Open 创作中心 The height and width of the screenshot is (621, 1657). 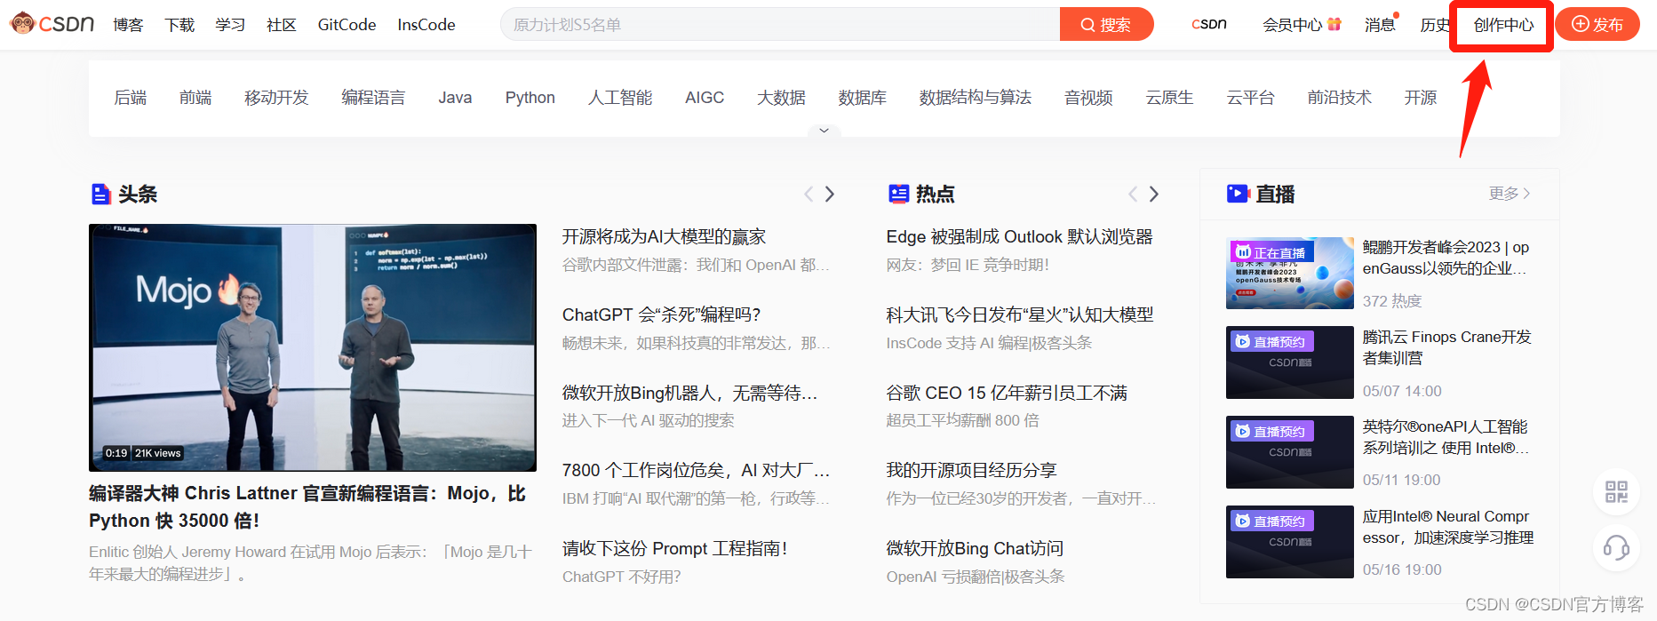tap(1503, 25)
